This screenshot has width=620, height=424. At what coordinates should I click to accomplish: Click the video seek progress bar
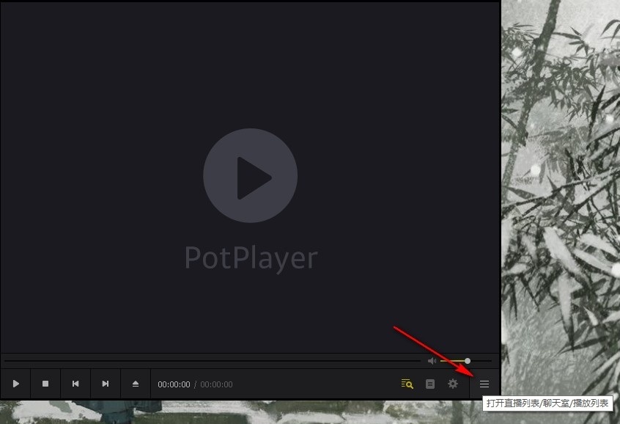tap(213, 361)
